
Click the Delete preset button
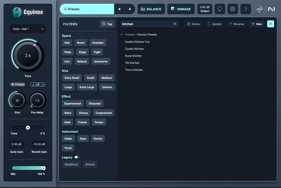pos(193,24)
